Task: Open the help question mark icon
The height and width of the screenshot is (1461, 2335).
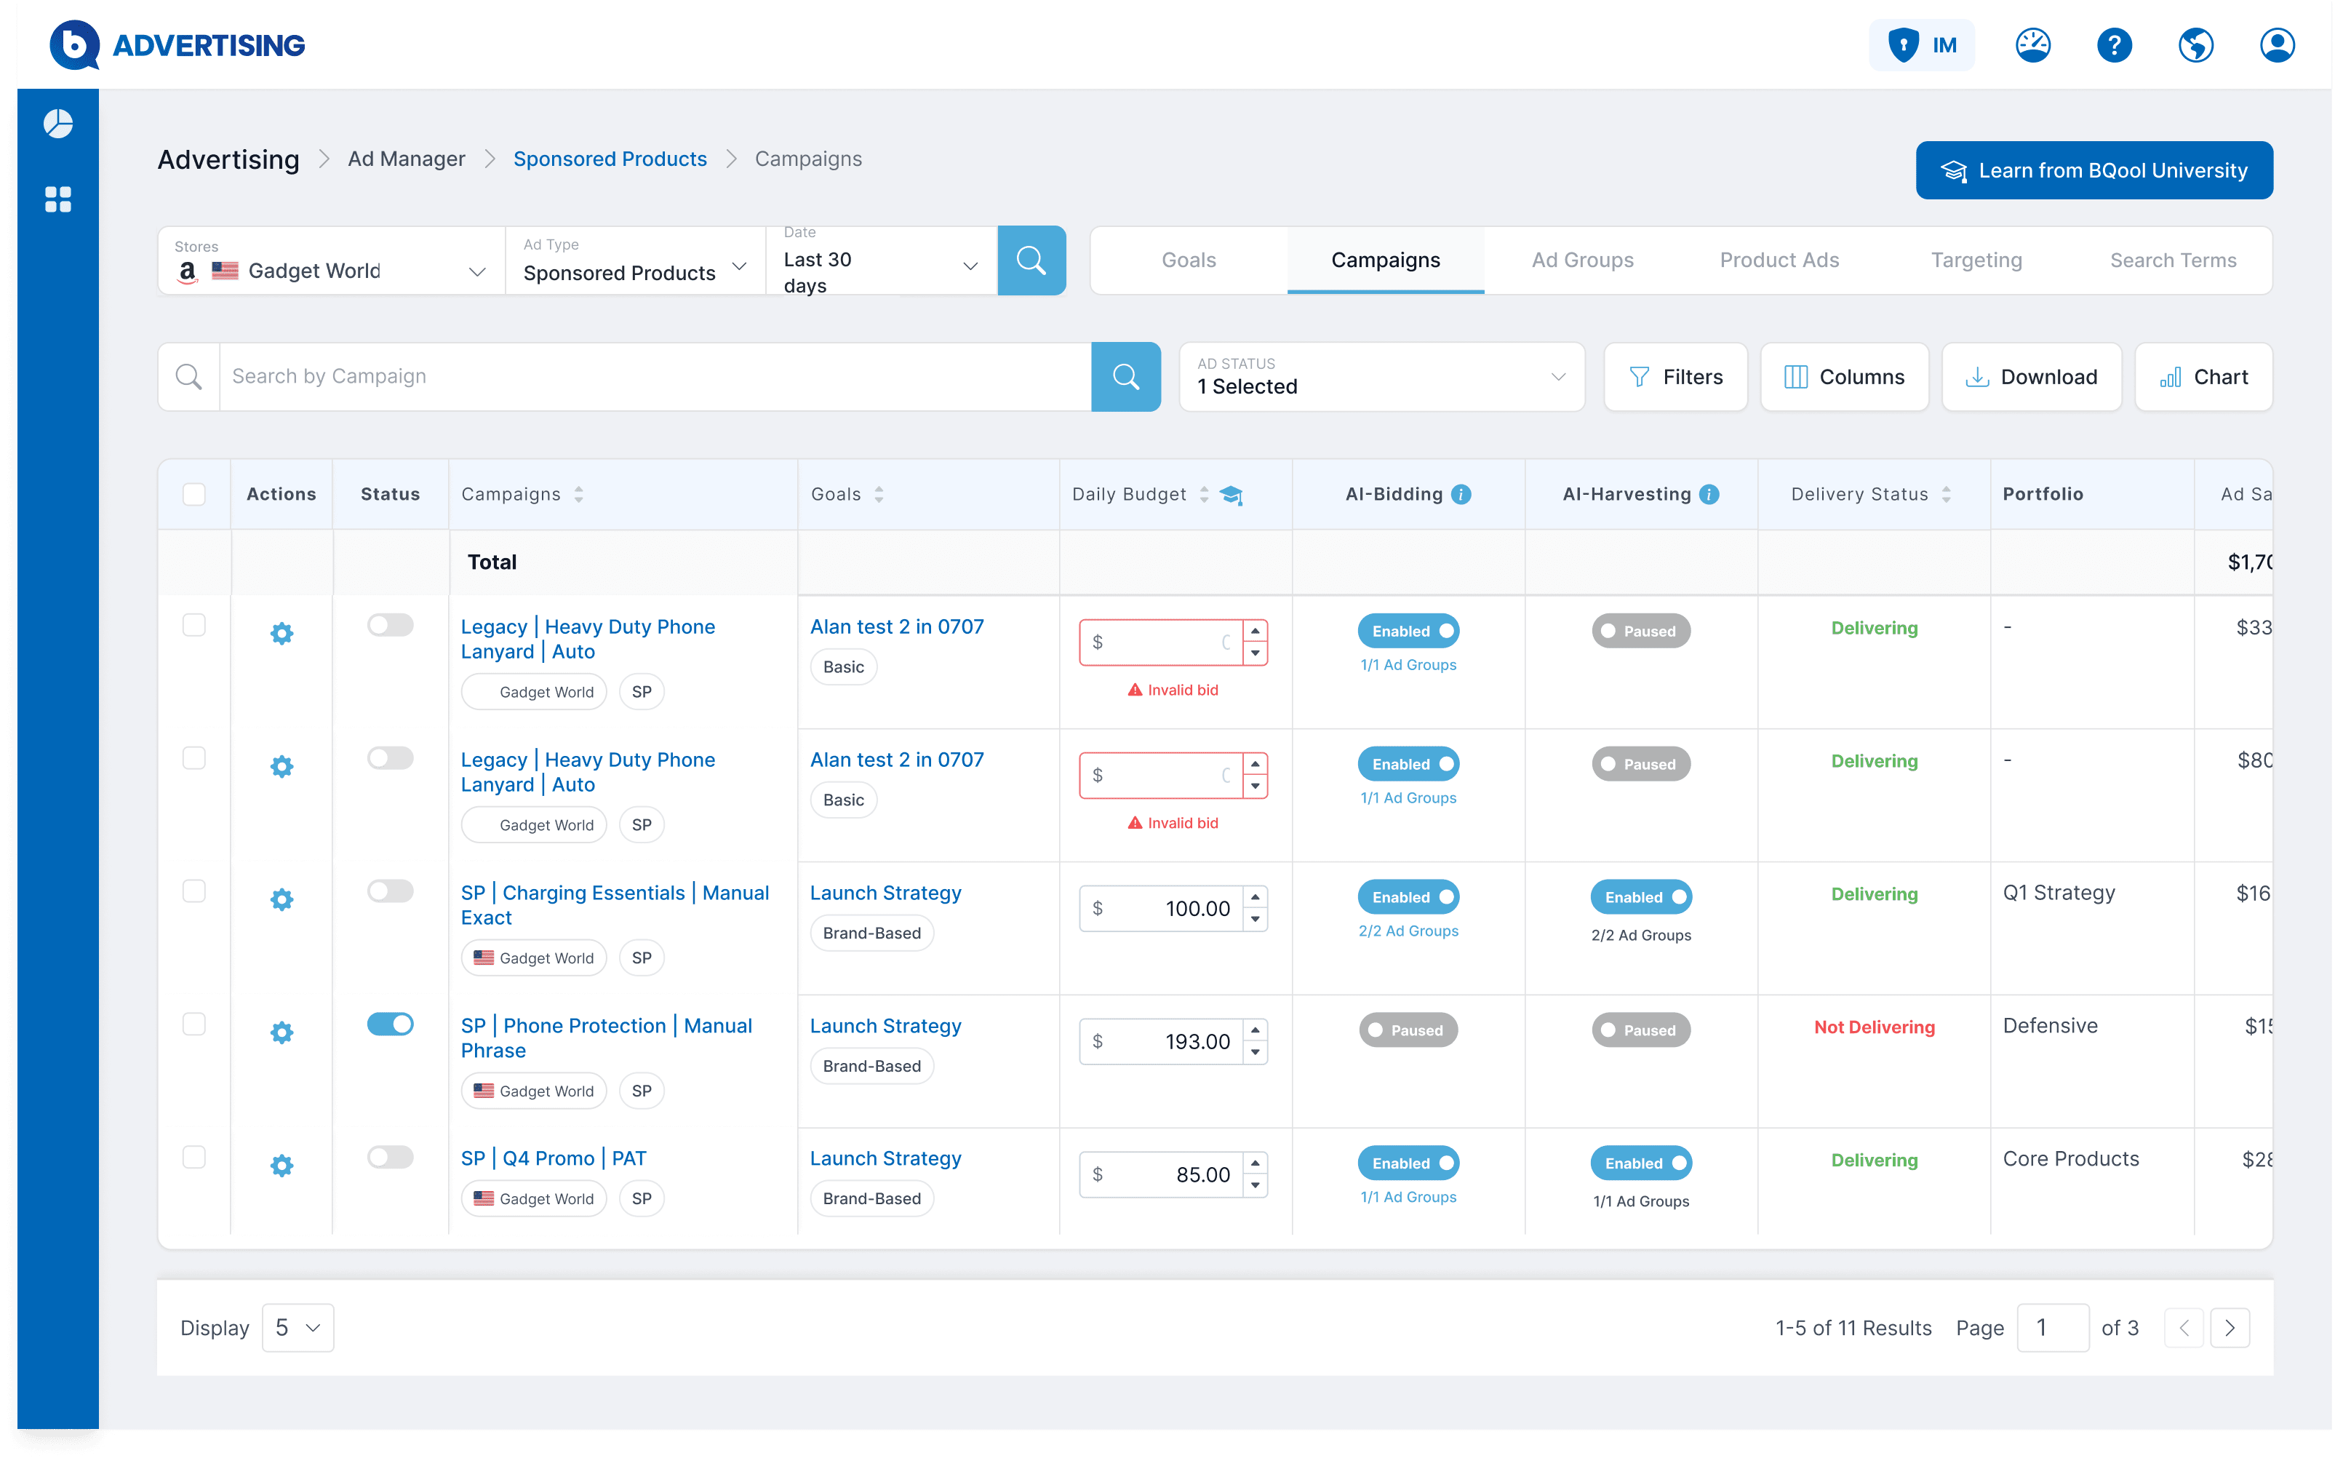Action: [2114, 45]
